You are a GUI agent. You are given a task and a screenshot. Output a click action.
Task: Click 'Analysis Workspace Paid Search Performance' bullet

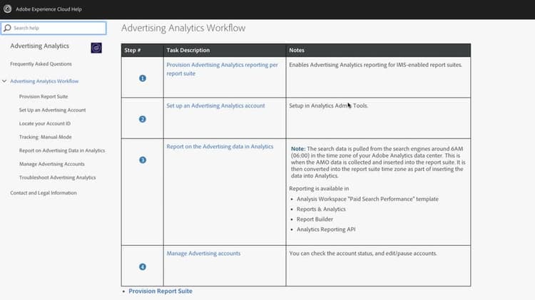[367, 199]
